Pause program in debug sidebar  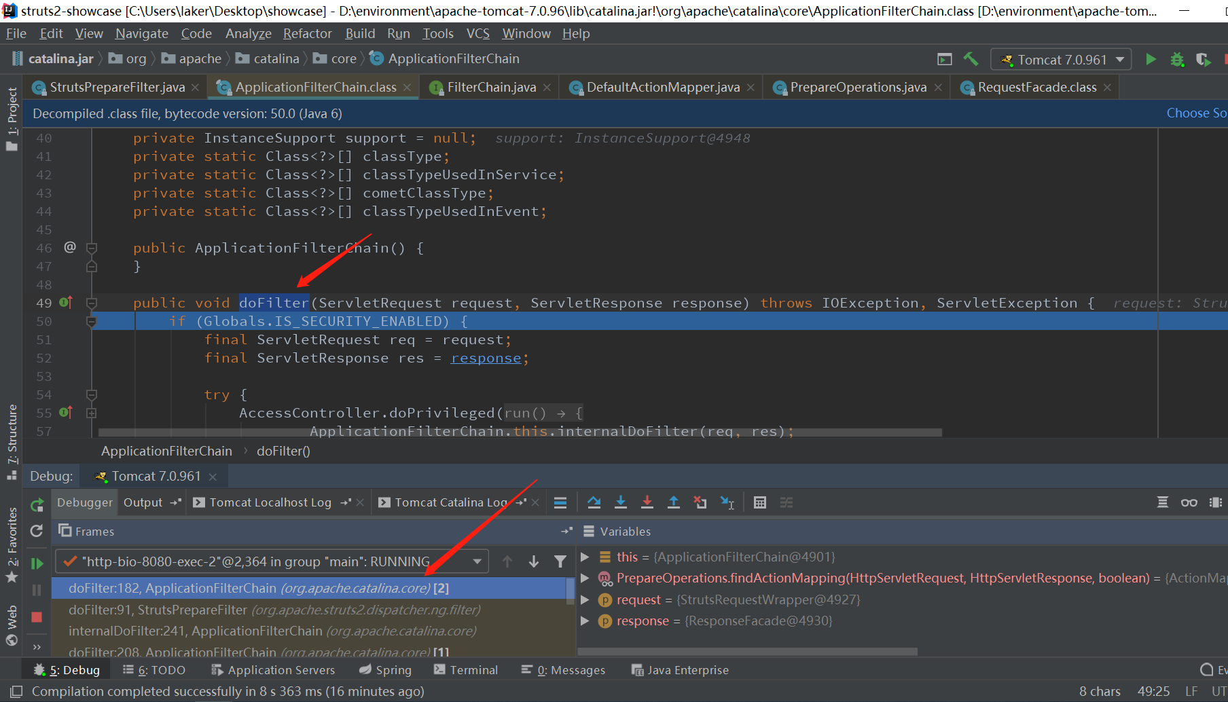click(x=37, y=590)
